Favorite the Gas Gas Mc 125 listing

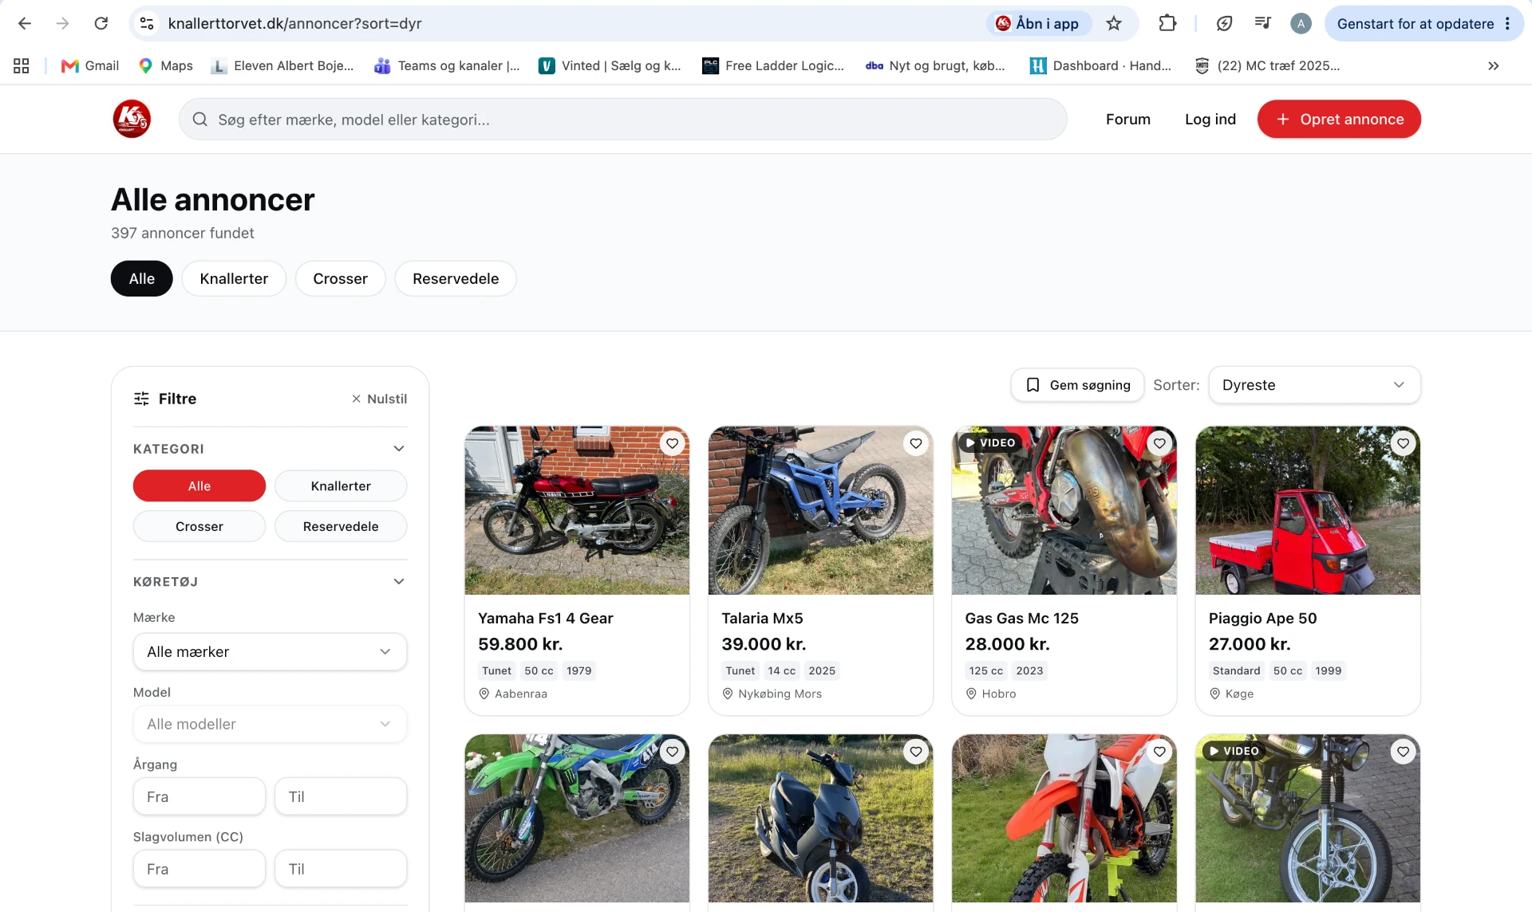[x=1159, y=443]
